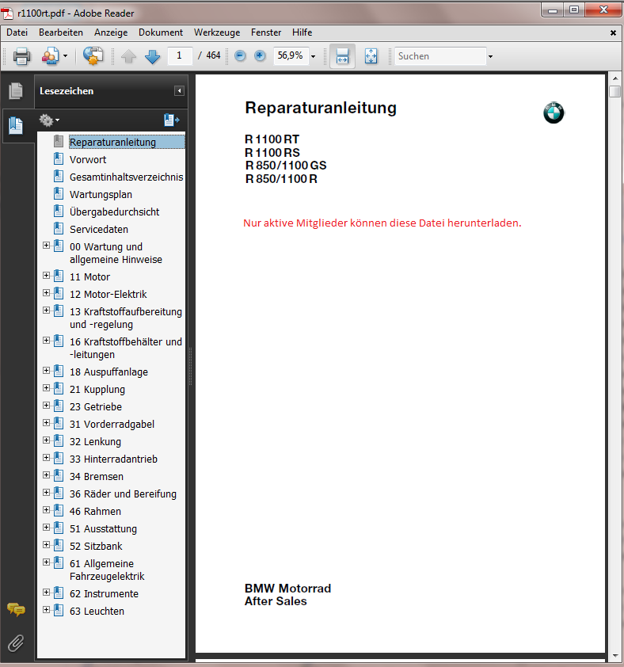
Task: Go to next page with down arrow
Action: pos(152,56)
